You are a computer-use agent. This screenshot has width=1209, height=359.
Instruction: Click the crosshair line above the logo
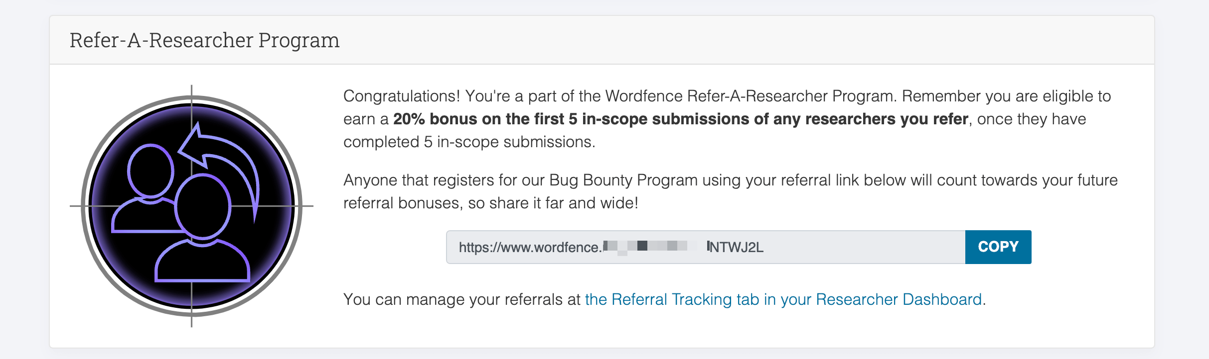[x=191, y=90]
